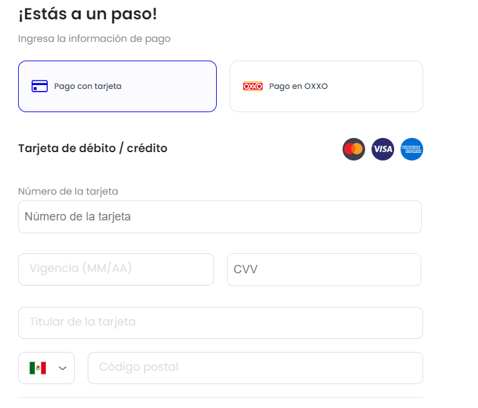Click the "Pago en OXXO" label text
The height and width of the screenshot is (408, 478).
[298, 86]
